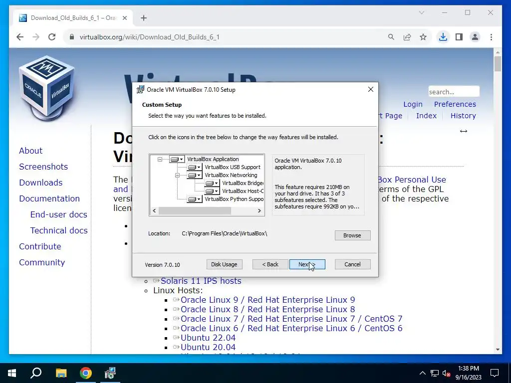Click Chrome icon in taskbar
The height and width of the screenshot is (383, 511).
pyautogui.click(x=86, y=373)
